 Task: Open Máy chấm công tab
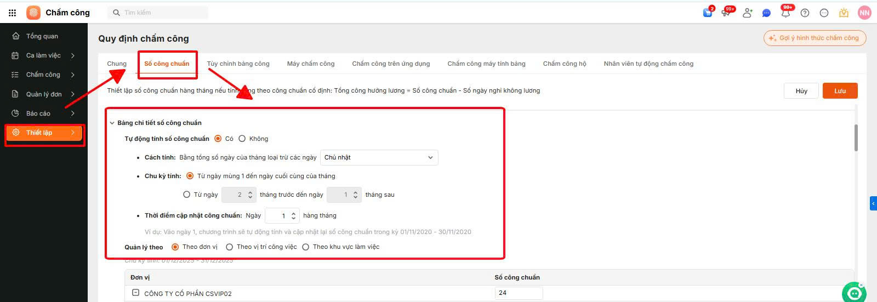point(311,64)
